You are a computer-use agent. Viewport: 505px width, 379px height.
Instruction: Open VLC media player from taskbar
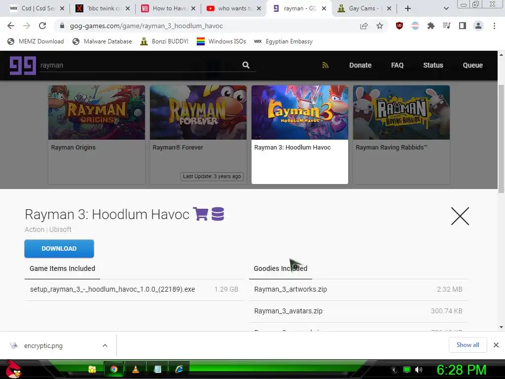[x=136, y=369]
